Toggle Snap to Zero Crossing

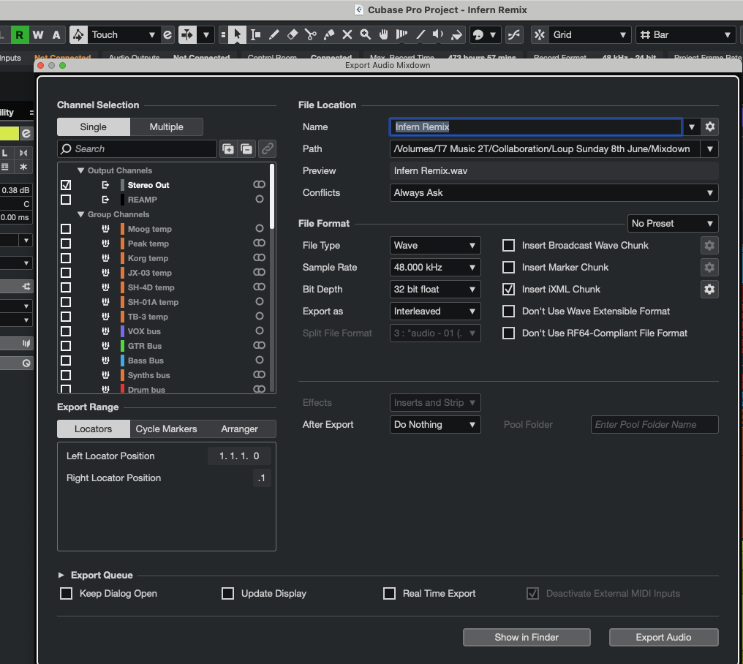513,34
